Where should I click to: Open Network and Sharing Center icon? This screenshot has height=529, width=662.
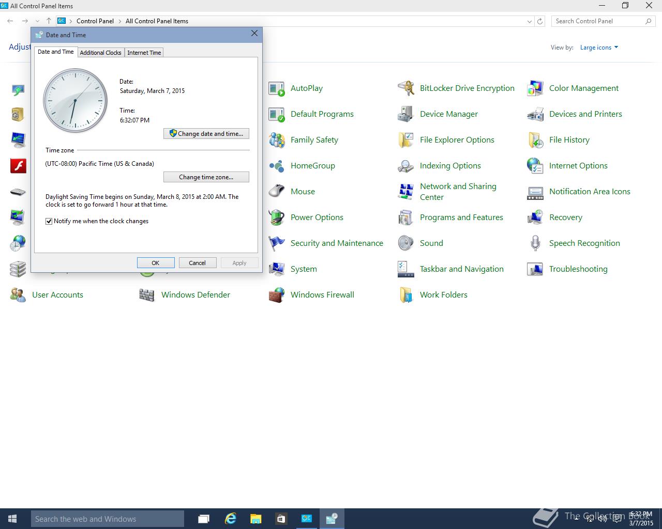(x=406, y=192)
